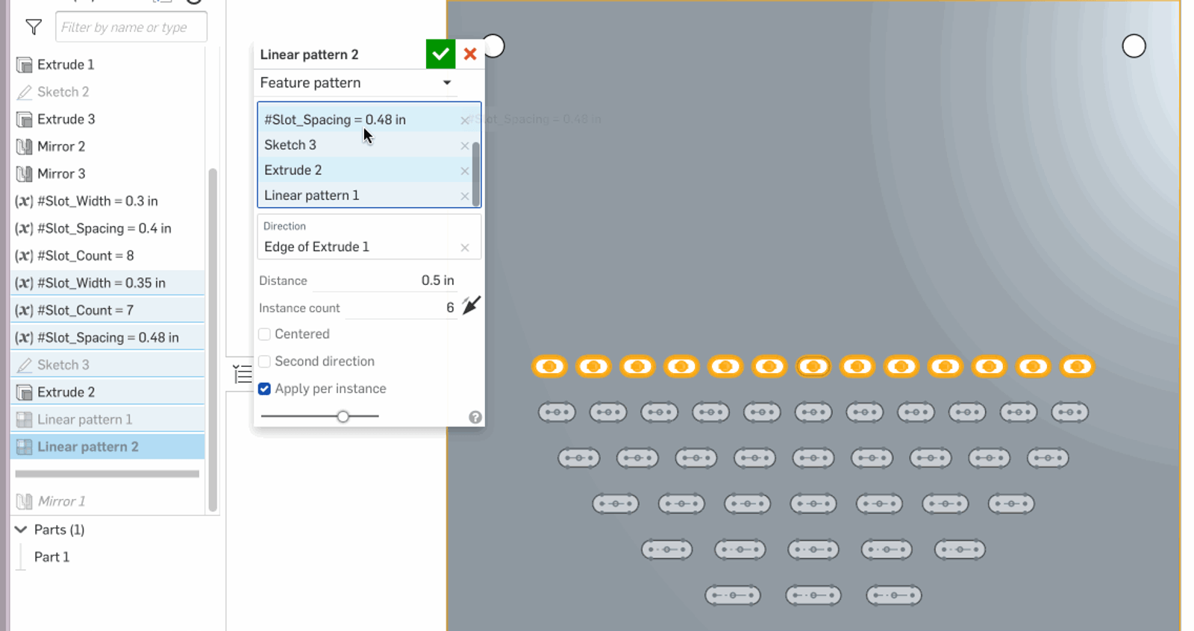Enable the Second direction checkbox

pyautogui.click(x=265, y=362)
